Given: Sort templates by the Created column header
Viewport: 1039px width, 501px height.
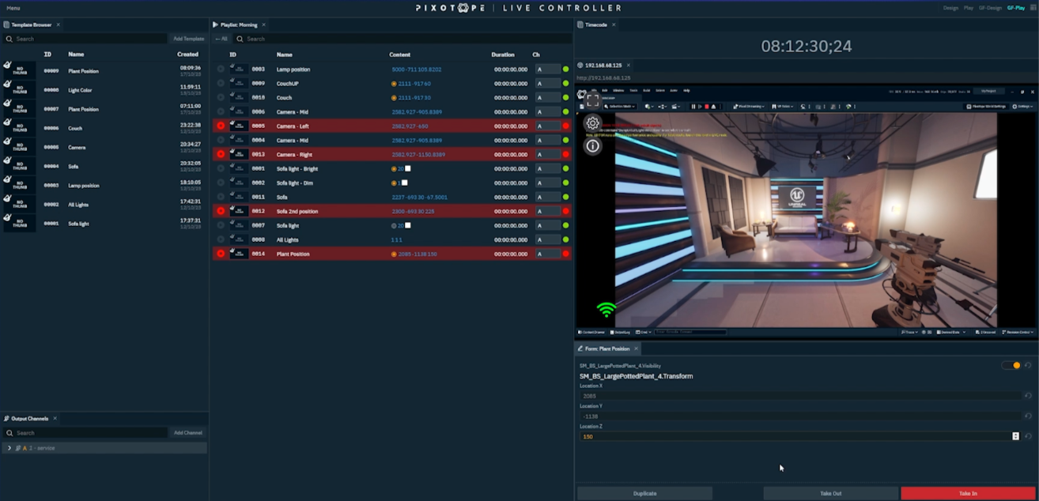Looking at the screenshot, I should (187, 55).
